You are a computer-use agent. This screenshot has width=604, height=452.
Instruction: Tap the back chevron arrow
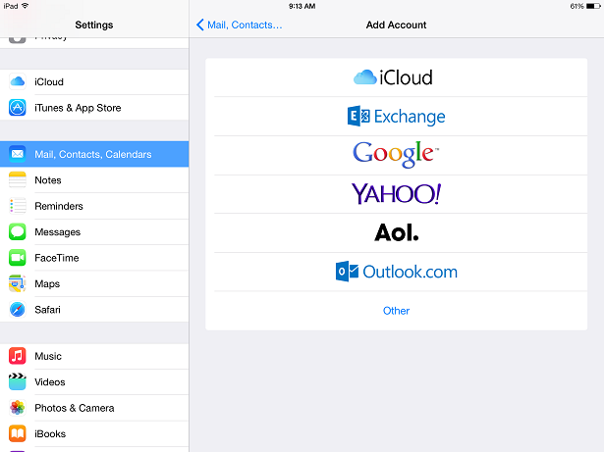click(200, 25)
